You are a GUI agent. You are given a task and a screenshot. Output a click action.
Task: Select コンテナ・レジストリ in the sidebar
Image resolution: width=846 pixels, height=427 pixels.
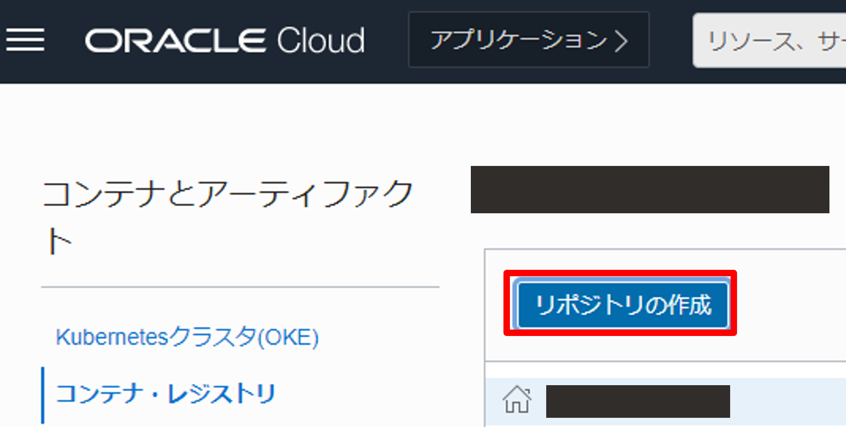(x=166, y=394)
